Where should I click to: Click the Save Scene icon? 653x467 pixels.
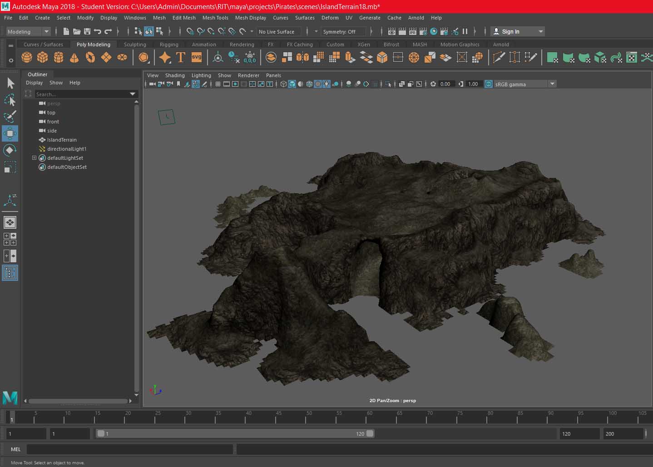click(87, 31)
